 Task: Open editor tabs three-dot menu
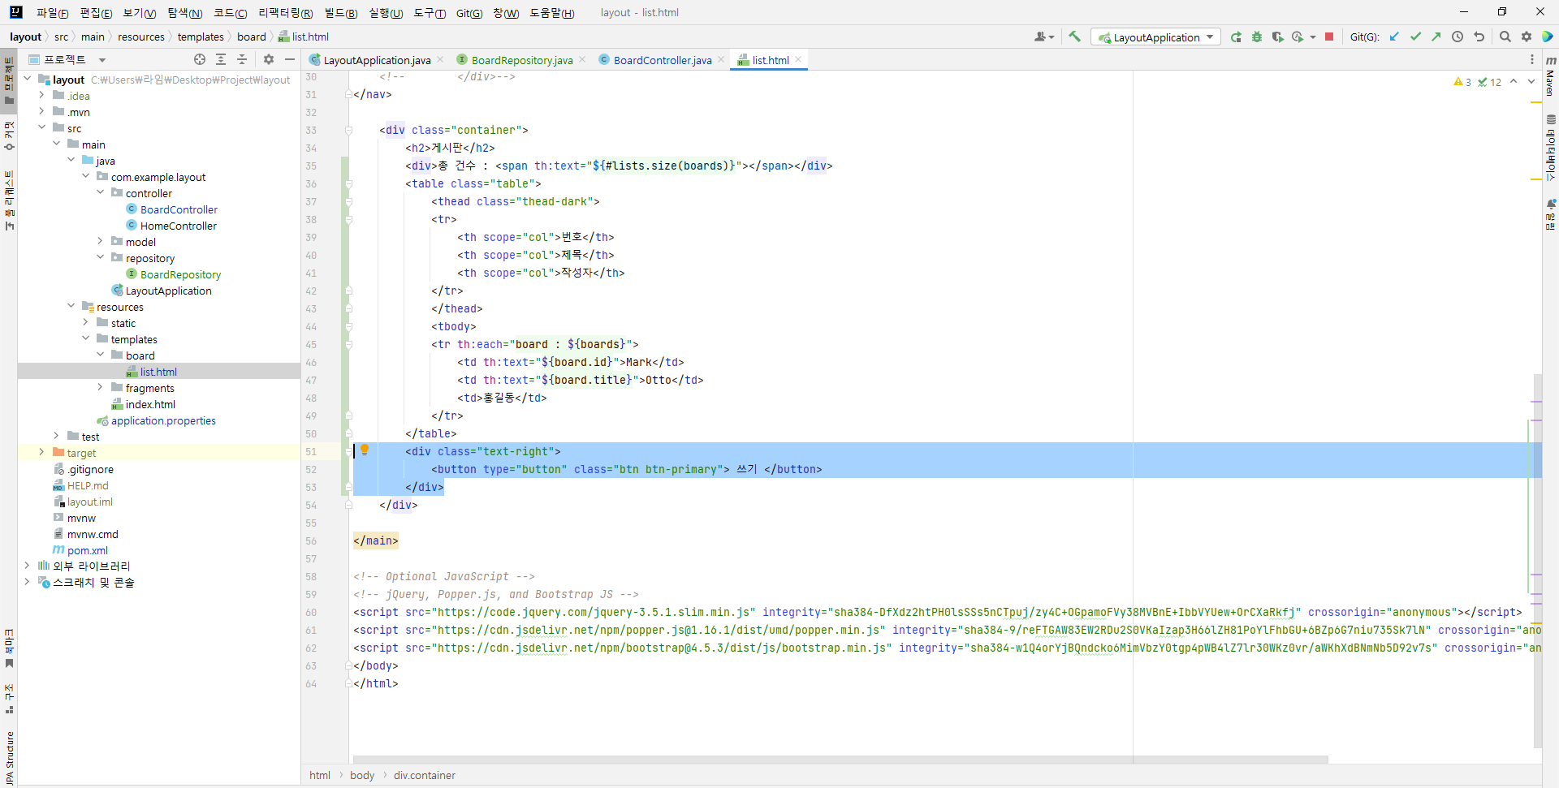pyautogui.click(x=1532, y=59)
